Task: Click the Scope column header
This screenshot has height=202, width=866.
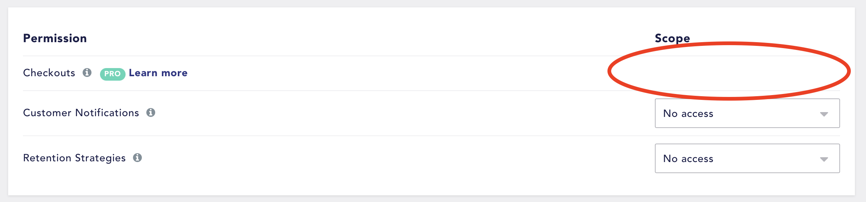Action: [x=672, y=38]
